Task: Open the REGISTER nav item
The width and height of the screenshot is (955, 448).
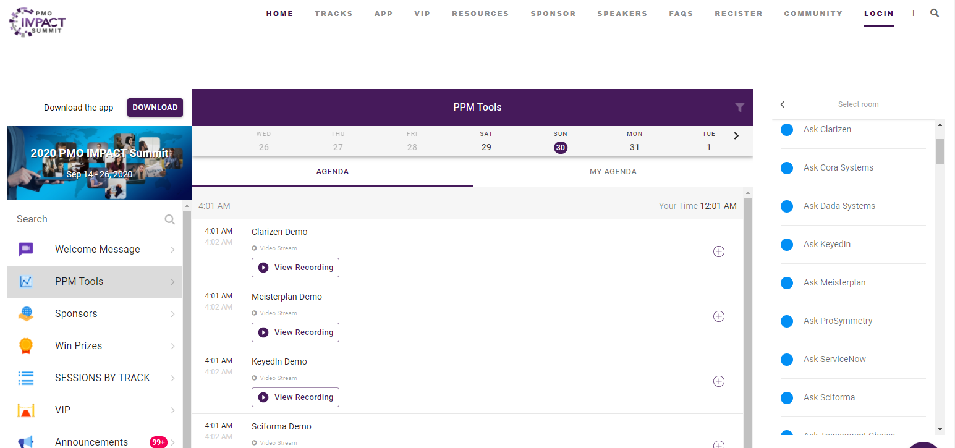Action: pos(739,14)
